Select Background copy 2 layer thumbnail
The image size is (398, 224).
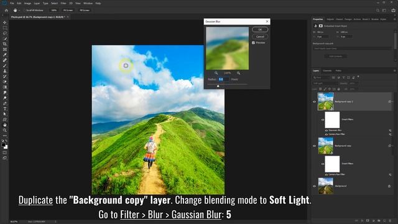[326, 101]
